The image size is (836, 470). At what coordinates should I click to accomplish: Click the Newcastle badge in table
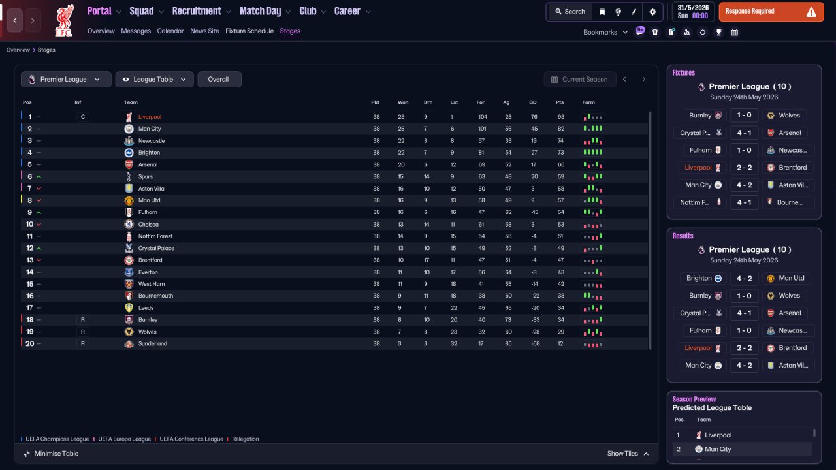(129, 140)
